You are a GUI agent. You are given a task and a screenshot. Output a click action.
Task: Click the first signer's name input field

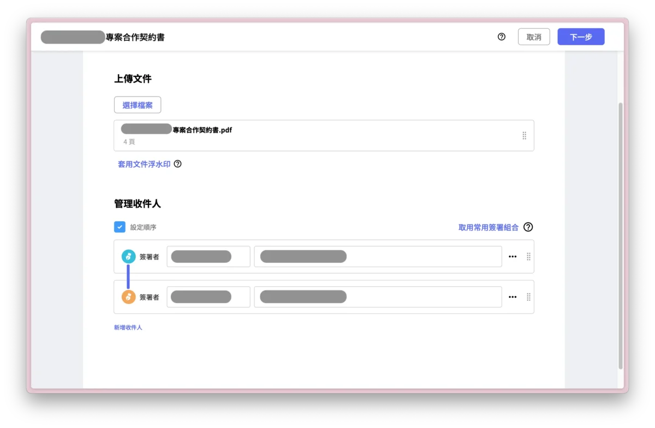[208, 256]
